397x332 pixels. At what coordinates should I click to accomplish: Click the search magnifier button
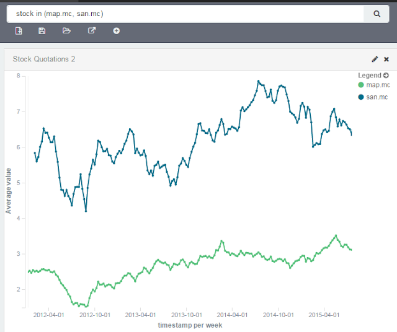pyautogui.click(x=377, y=14)
